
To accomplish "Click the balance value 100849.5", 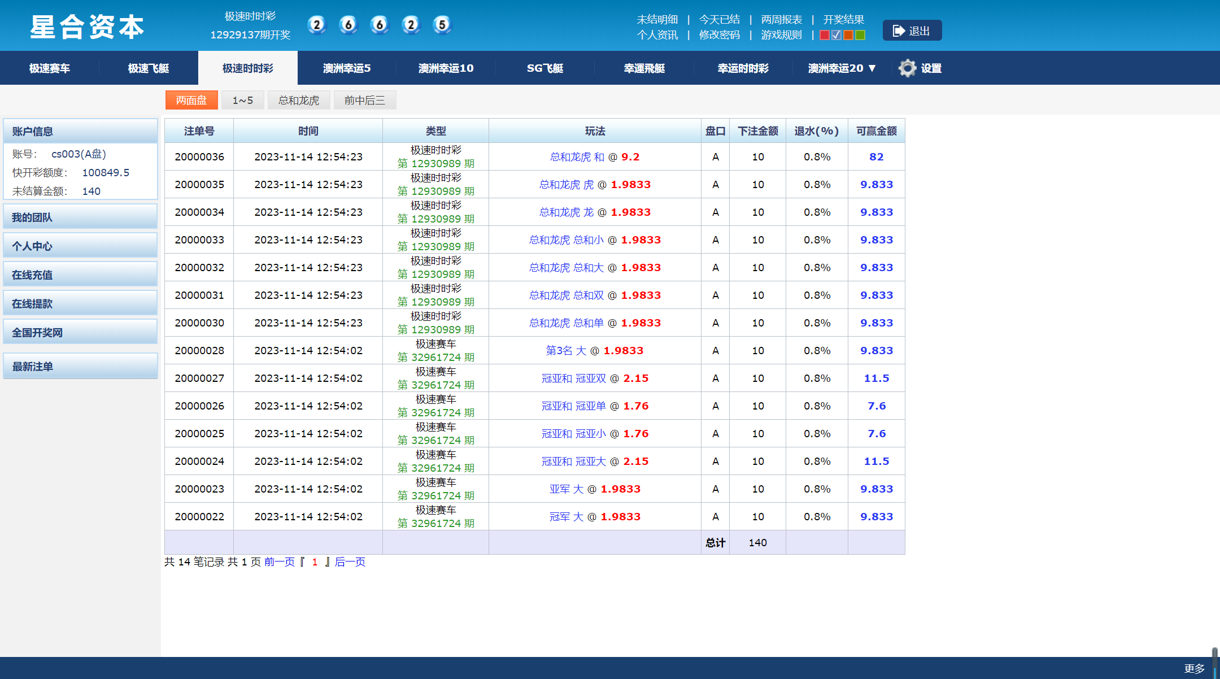I will click(106, 172).
